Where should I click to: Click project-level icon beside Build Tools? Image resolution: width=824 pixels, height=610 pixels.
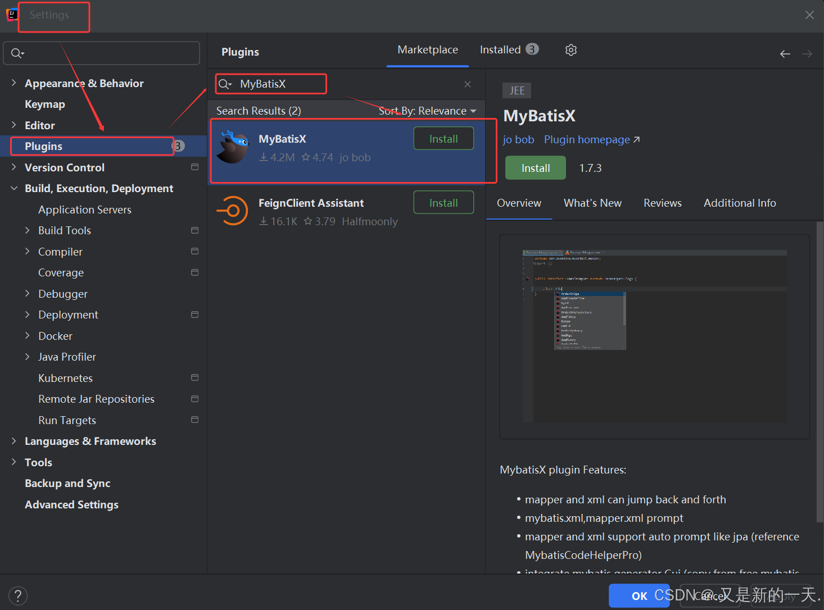(x=195, y=230)
